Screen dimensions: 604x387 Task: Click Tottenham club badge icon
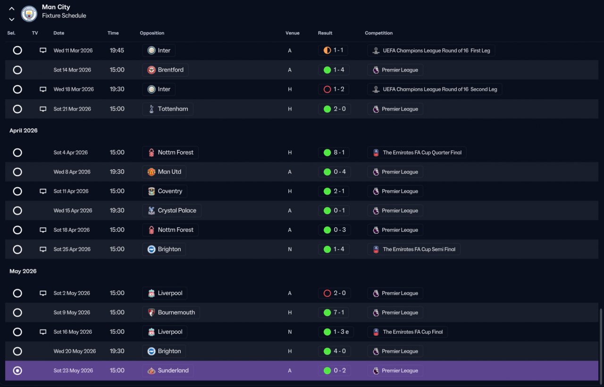pos(151,109)
